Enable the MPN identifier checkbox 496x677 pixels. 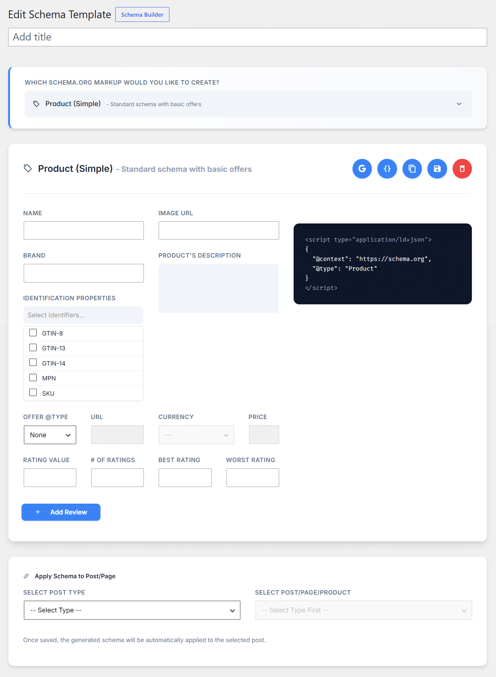(33, 377)
